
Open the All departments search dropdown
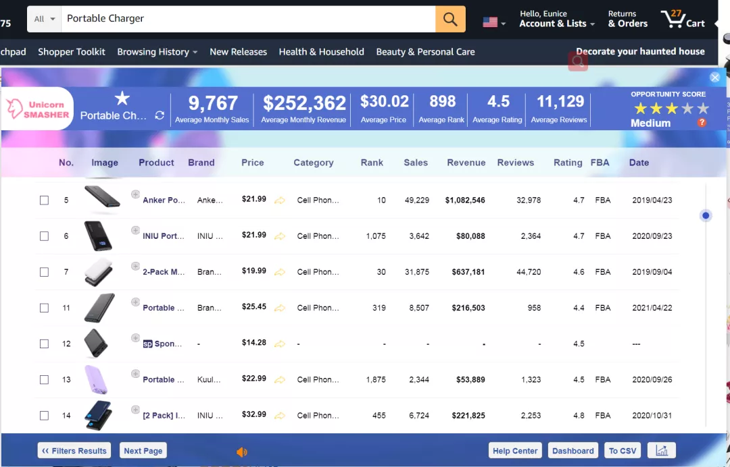[44, 19]
